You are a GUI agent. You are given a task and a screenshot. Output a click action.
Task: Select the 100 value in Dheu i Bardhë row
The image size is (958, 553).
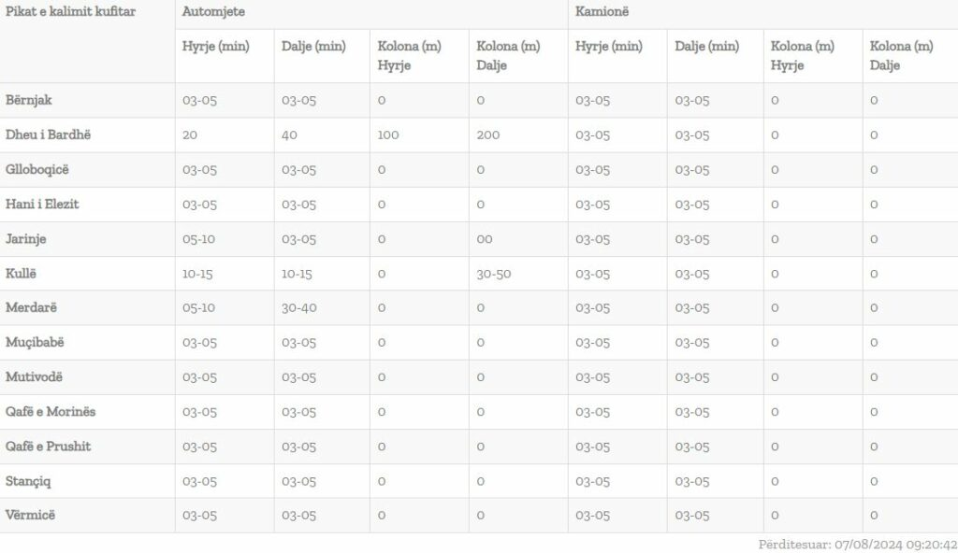click(x=388, y=135)
